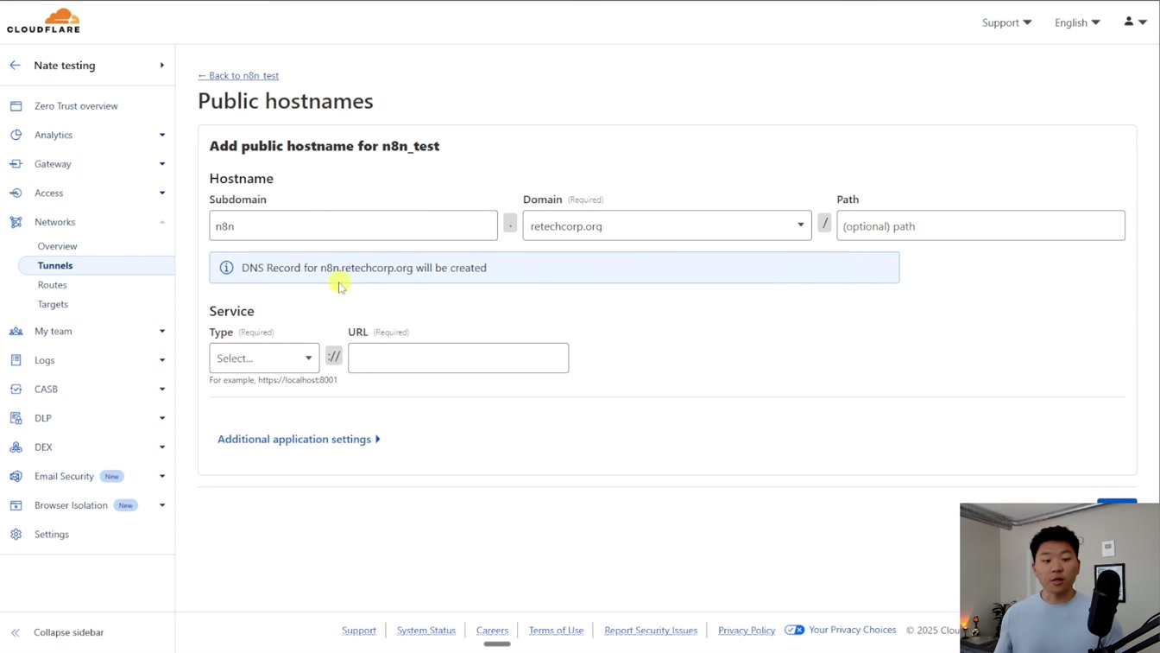Expand the Browser Isolation menu arrow
Screen dimensions: 1160x653
tap(161, 505)
